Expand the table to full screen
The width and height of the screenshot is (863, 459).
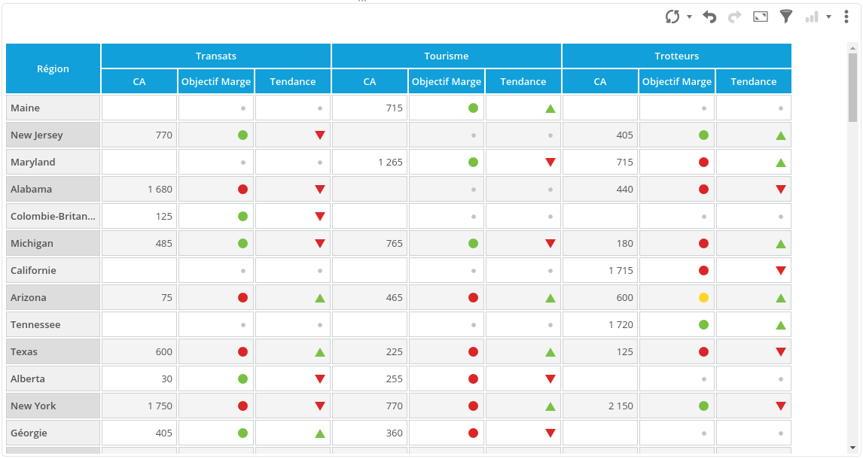click(761, 17)
